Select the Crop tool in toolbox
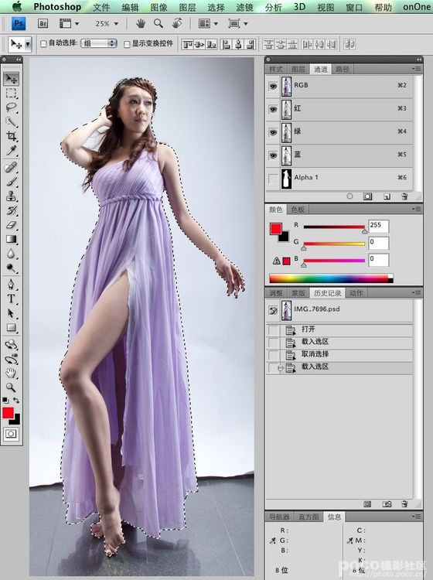 pos(12,136)
